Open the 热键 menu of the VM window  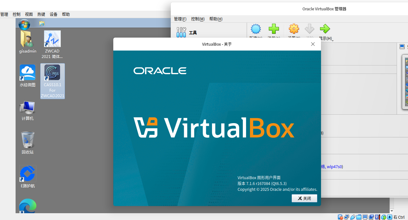point(41,14)
